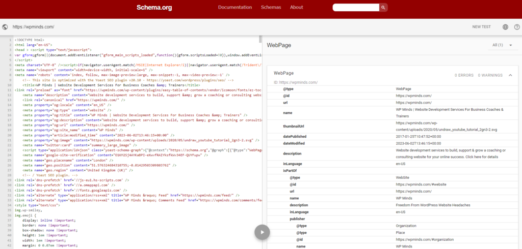Click the <title> code line 10
This screenshot has height=249, width=522.
pos(112,85)
